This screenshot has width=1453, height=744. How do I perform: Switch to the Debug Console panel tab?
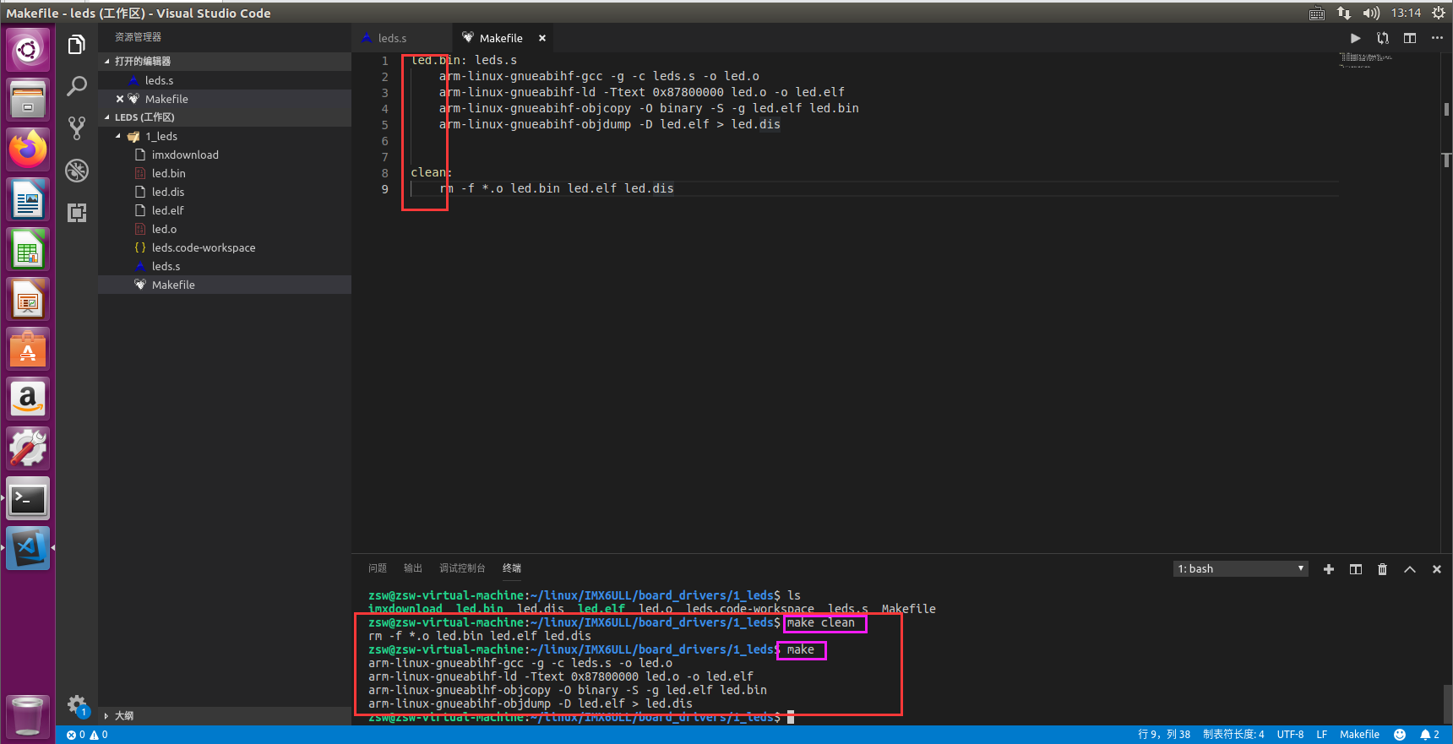[462, 568]
